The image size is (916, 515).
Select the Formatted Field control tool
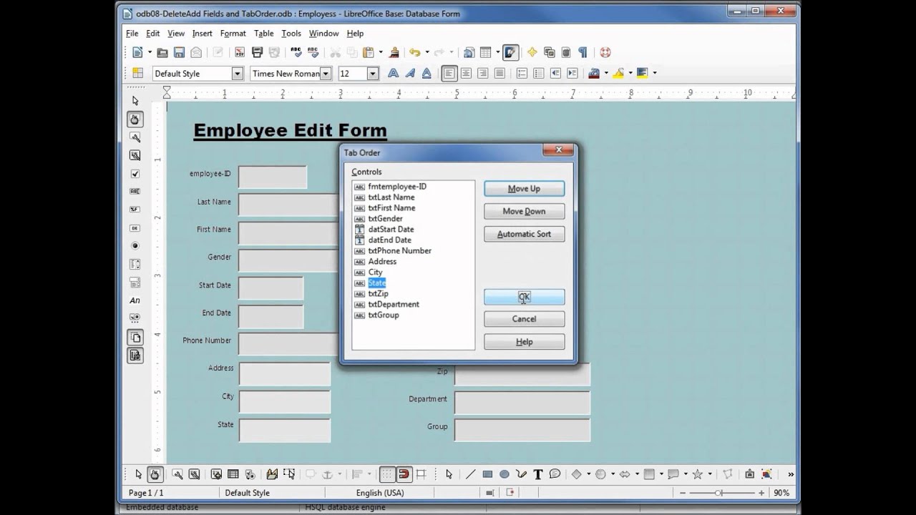coord(135,210)
